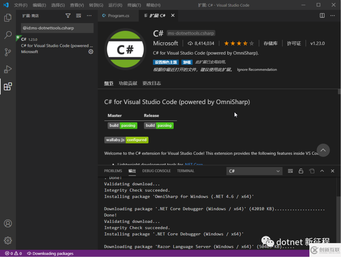Click the Extensions icon in activity bar
Screen dimensions: 341x257
pyautogui.click(x=8, y=87)
